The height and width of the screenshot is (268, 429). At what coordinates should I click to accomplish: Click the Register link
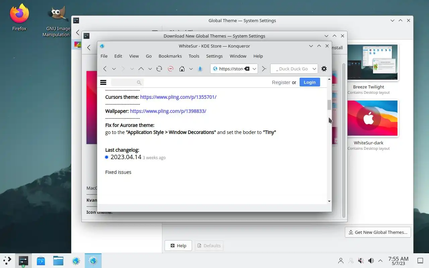click(281, 82)
